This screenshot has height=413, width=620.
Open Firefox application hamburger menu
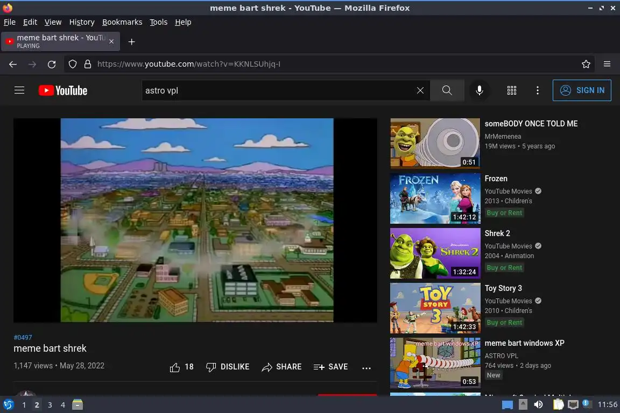click(607, 64)
